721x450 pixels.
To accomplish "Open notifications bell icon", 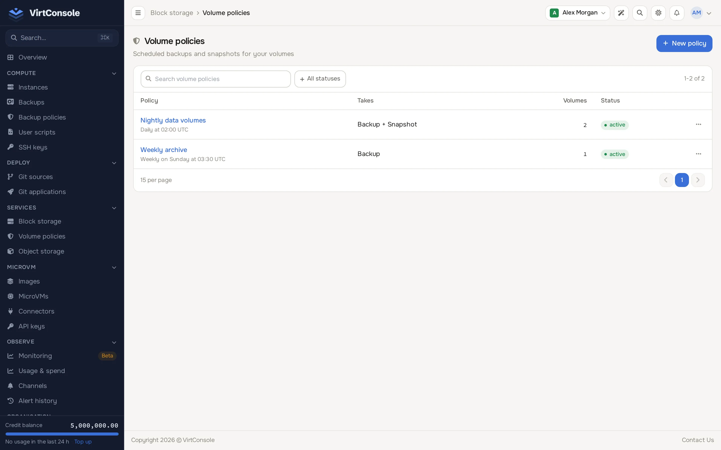I will [x=677, y=13].
